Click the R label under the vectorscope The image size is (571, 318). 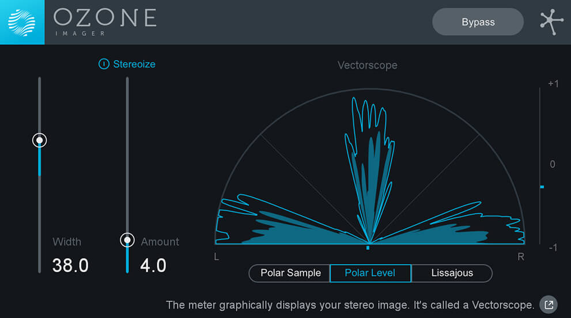click(x=521, y=257)
